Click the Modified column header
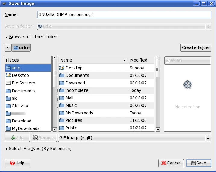This screenshot has width=216, height=172. click(x=141, y=60)
